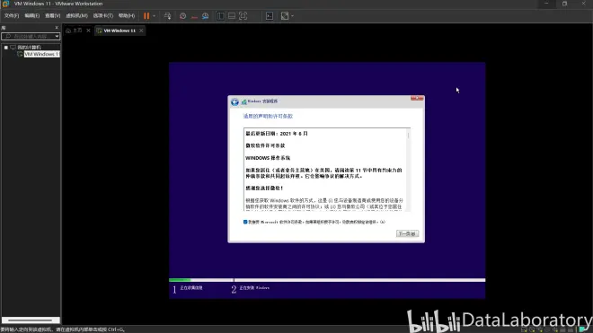Toggle the thumbnail bar view icon
This screenshot has height=333, width=593.
click(232, 16)
